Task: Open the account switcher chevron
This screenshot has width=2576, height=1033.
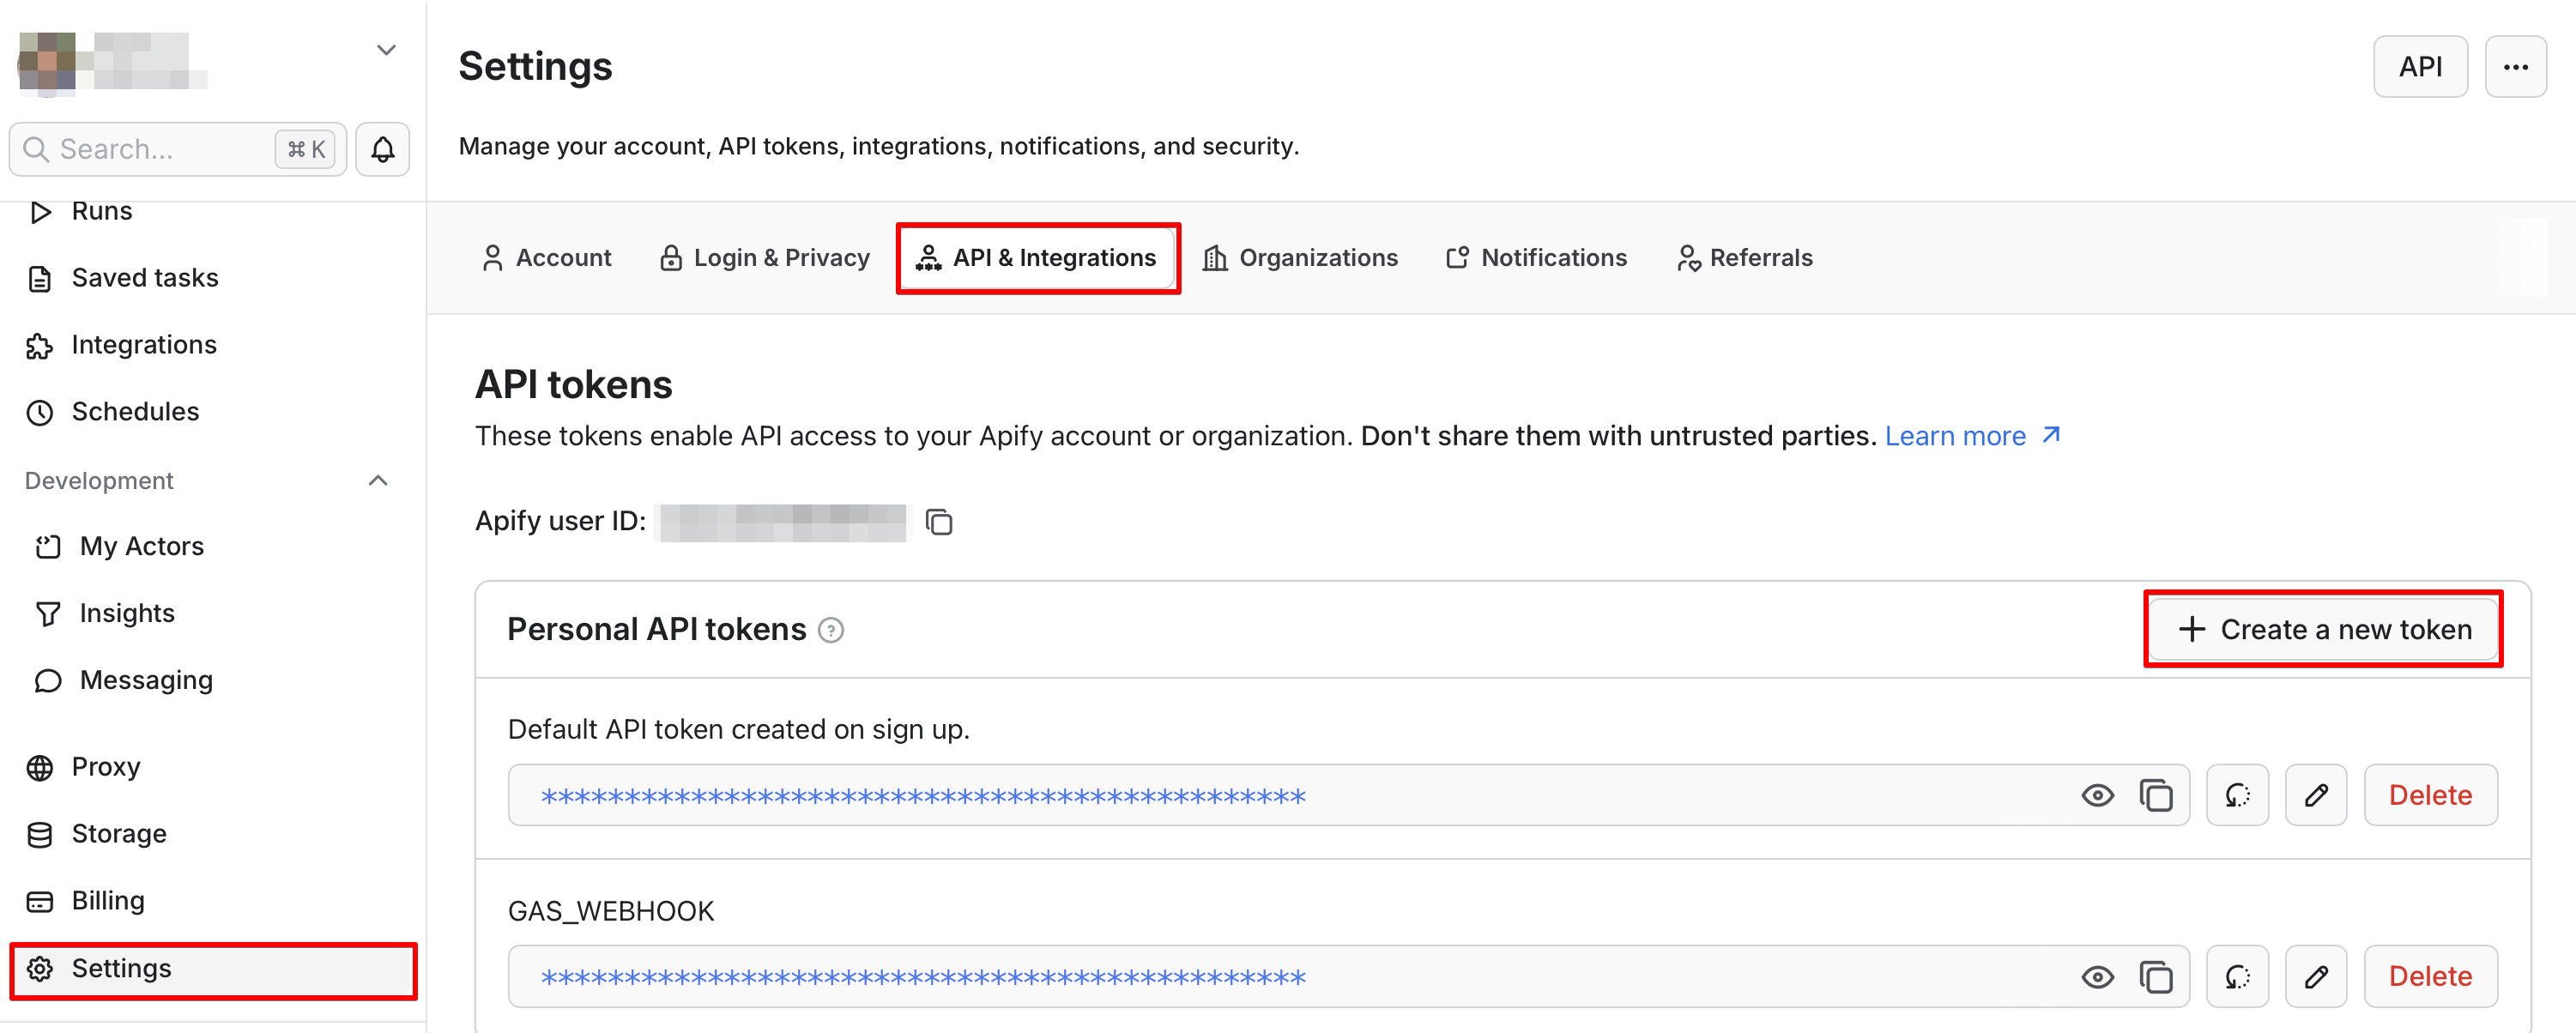Action: (x=386, y=50)
